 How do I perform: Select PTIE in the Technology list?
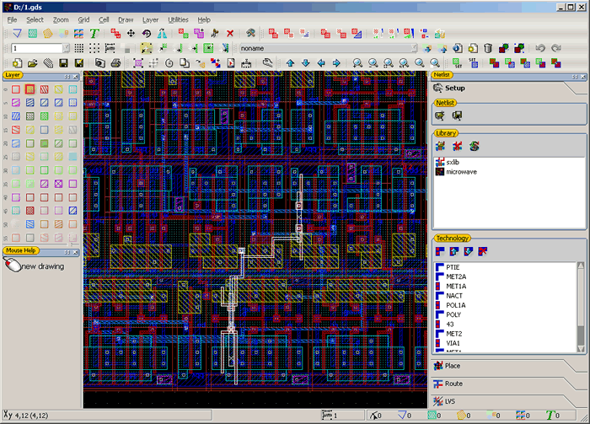pos(453,267)
